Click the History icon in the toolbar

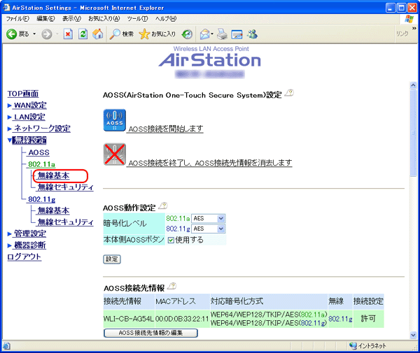click(x=187, y=34)
